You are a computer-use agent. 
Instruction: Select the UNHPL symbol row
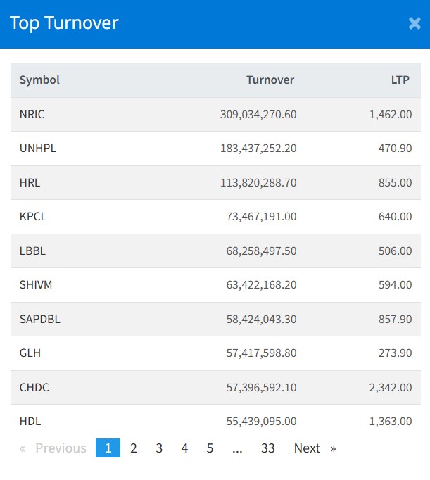coord(37,149)
